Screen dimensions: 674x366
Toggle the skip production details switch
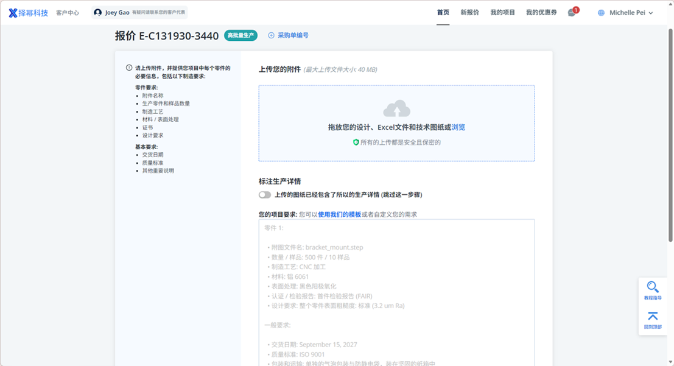pyautogui.click(x=265, y=195)
